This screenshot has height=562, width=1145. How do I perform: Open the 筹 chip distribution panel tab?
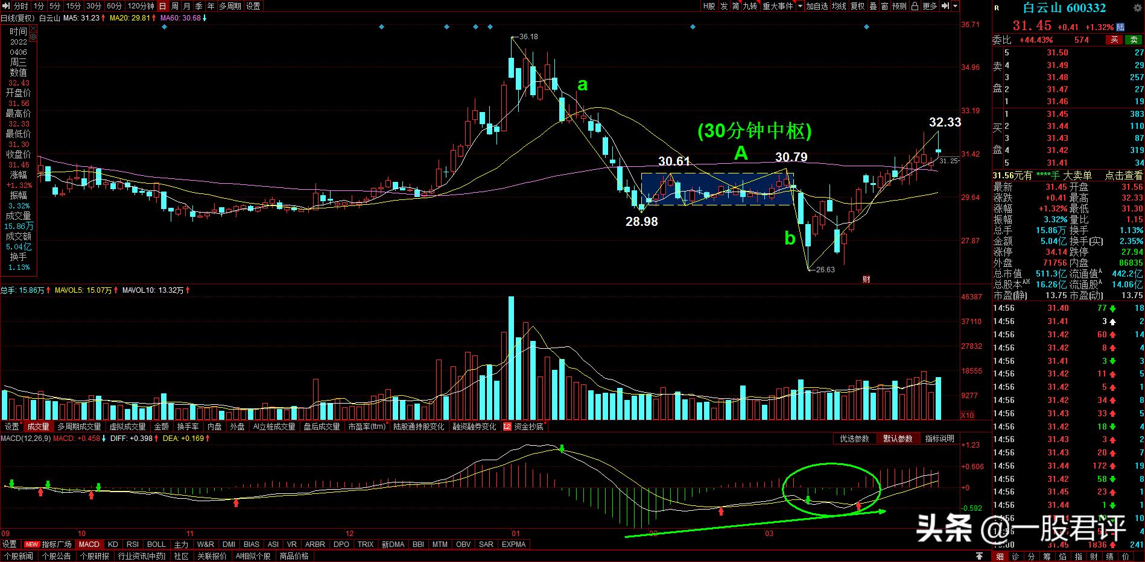tap(1047, 556)
